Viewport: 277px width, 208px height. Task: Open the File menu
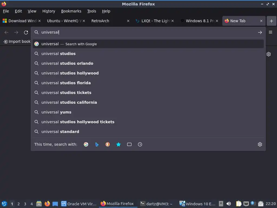click(6, 11)
